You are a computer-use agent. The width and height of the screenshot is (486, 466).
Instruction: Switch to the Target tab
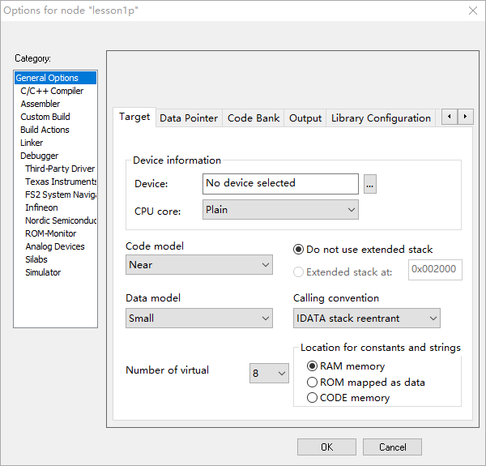[134, 117]
